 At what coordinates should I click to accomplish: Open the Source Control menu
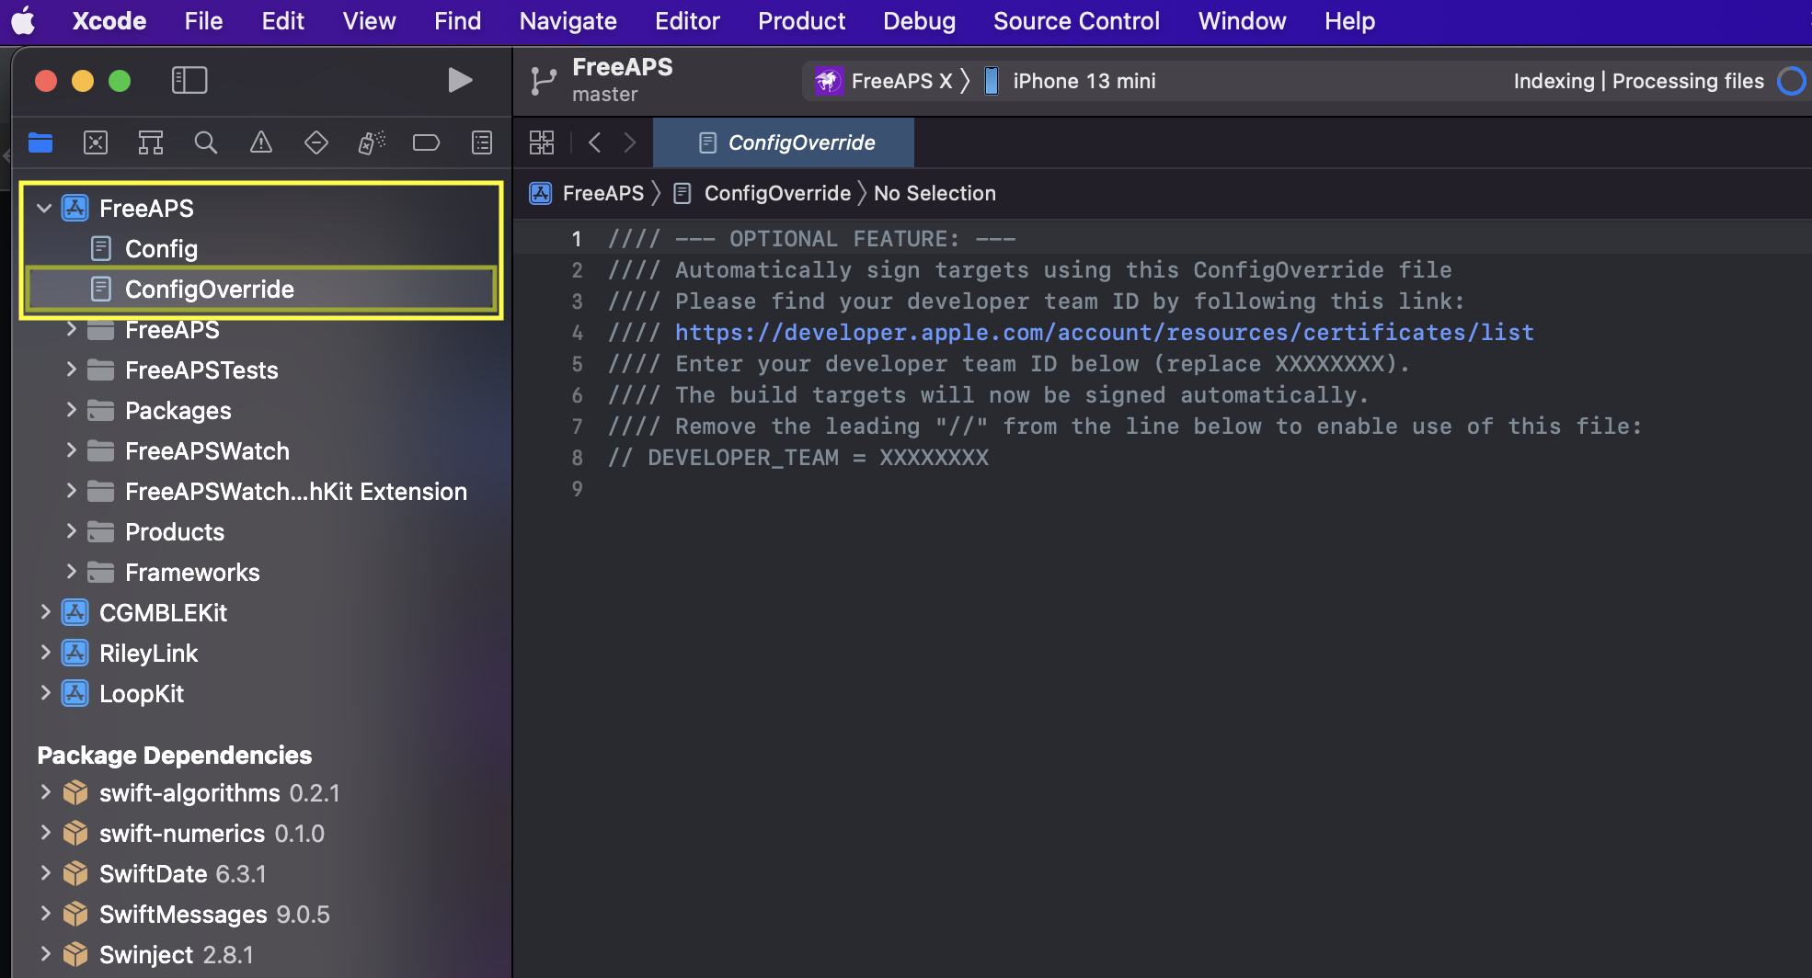(1076, 20)
